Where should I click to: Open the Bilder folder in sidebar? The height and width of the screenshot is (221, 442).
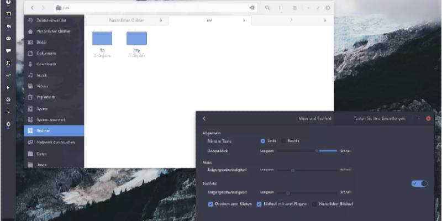coord(41,42)
